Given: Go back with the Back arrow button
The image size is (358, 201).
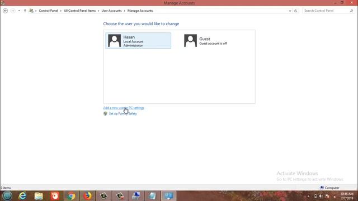Looking at the screenshot, I should 5,11.
